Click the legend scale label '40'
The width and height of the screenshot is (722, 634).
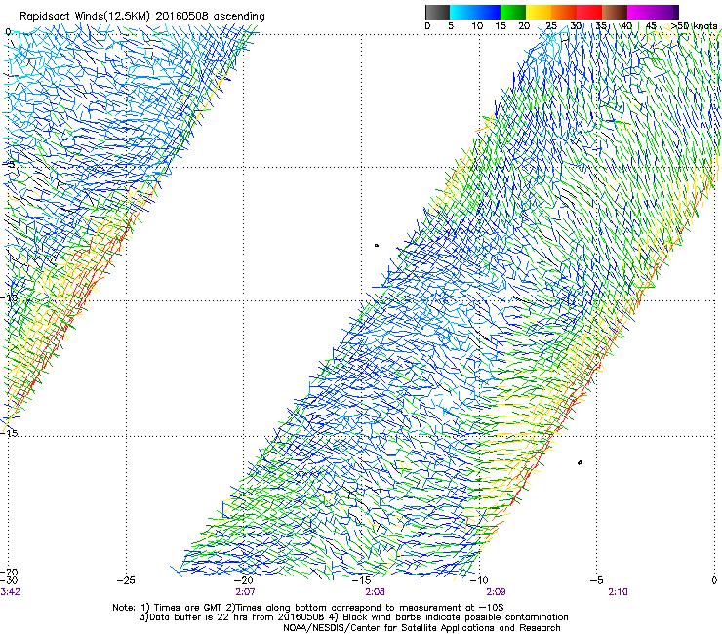626,25
